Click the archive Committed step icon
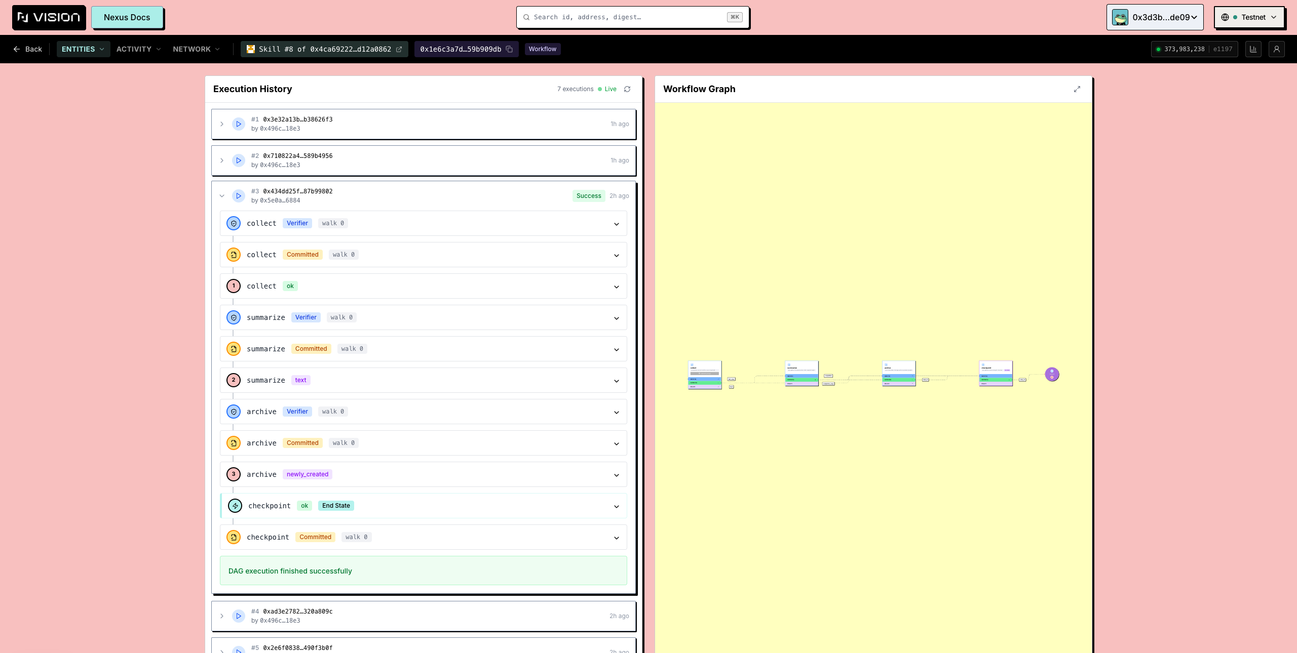 234,443
